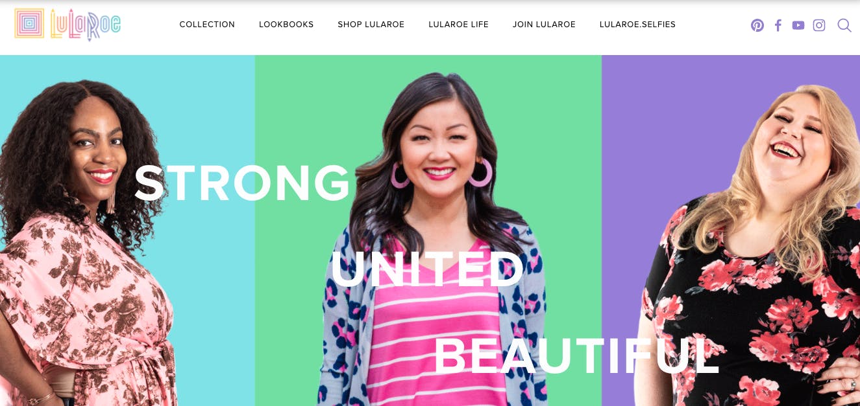Click the BEAUTIFUL headline text
The image size is (860, 406).
(x=576, y=355)
